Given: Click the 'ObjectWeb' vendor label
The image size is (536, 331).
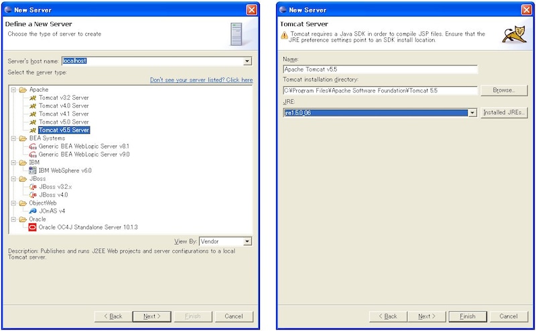Looking at the screenshot, I should pos(43,203).
